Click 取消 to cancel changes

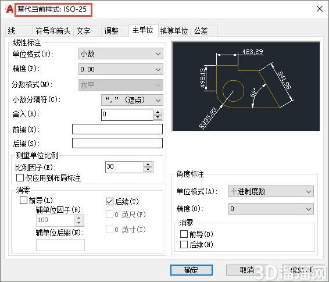pyautogui.click(x=247, y=270)
